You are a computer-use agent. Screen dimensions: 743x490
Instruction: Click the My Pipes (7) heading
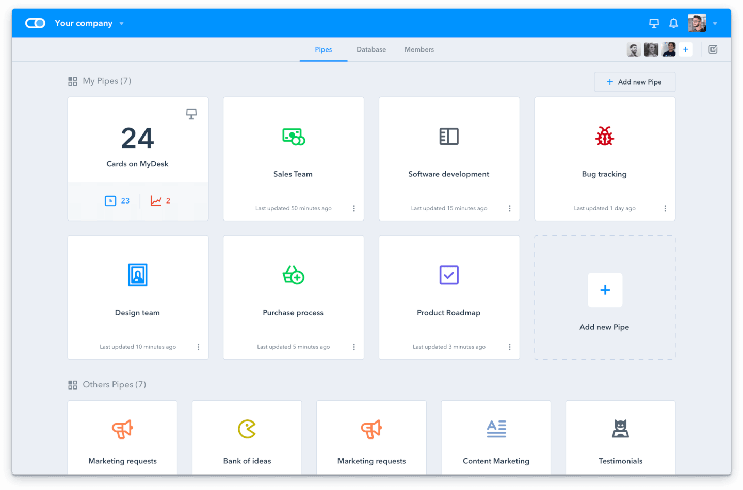click(107, 81)
